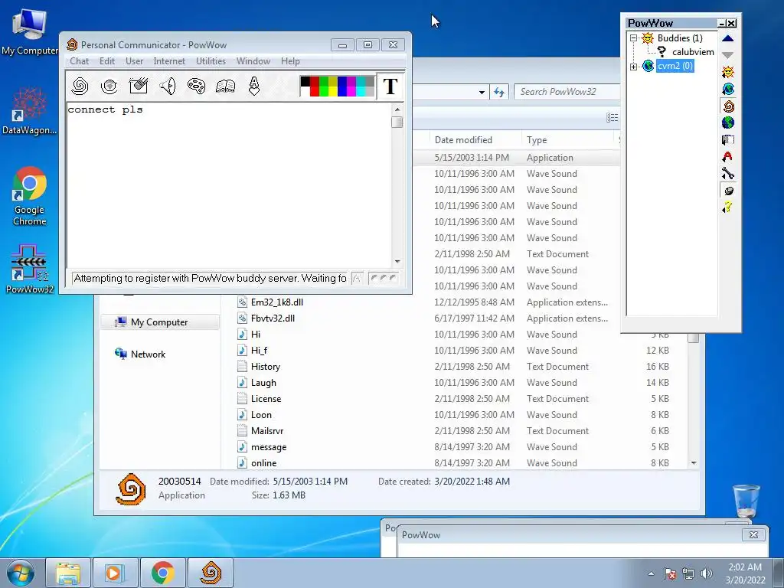Click the yellow question mark help icon
Viewport: 784px width, 588px height.
(728, 207)
